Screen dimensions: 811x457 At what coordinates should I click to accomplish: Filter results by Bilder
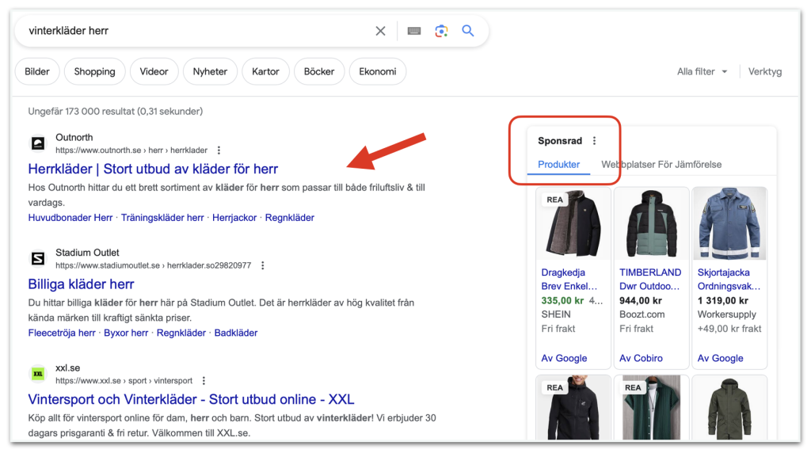tap(37, 71)
